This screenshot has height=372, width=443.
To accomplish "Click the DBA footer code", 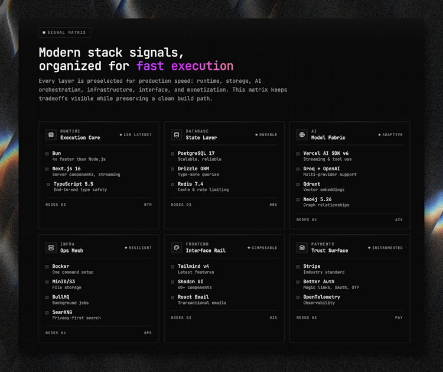I will click(x=273, y=205).
